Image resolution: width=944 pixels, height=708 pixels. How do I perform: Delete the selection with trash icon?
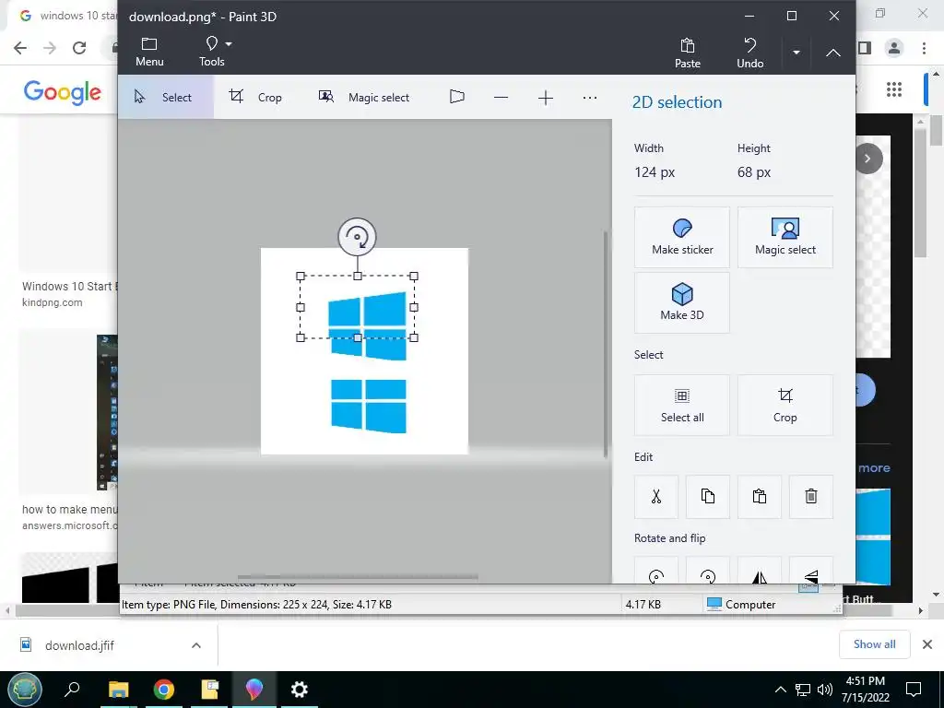pos(811,497)
